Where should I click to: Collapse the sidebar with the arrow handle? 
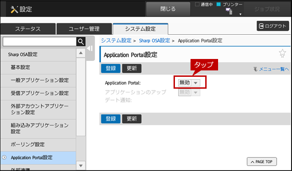(x=90, y=48)
